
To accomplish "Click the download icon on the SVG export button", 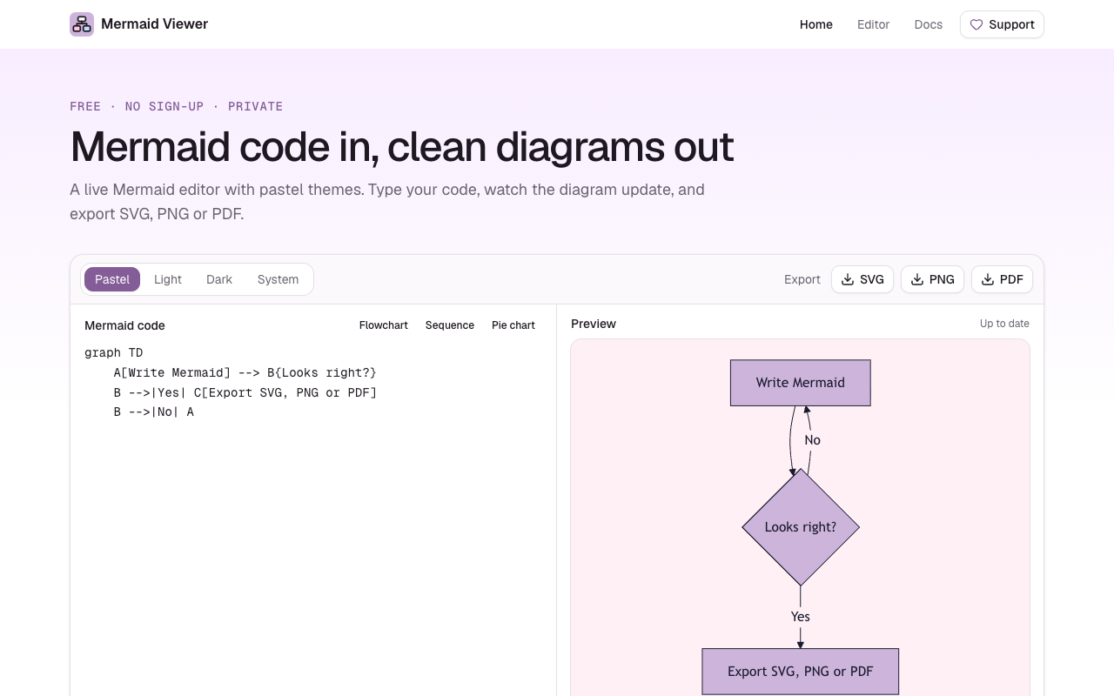I will (848, 279).
